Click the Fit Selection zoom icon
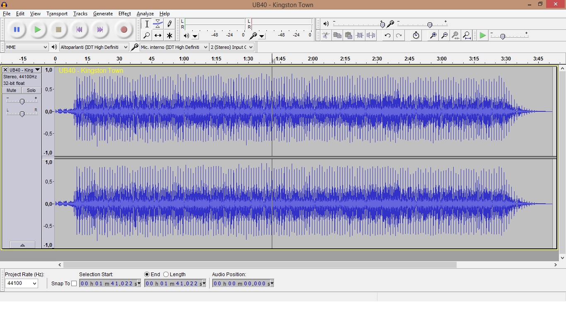Image resolution: width=566 pixels, height=318 pixels. (455, 36)
